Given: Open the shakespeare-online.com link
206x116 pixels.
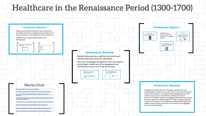Looking at the screenshot, I should pyautogui.click(x=34, y=108).
